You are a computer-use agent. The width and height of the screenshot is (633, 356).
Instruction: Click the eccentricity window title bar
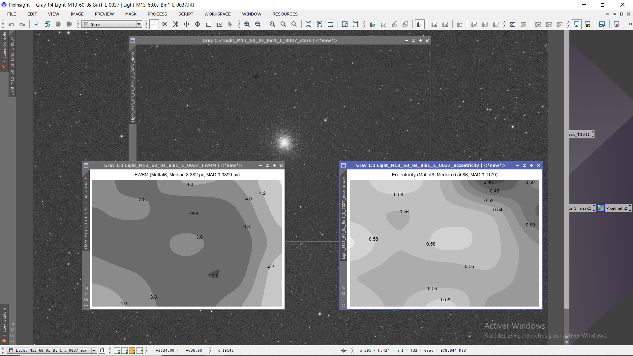[x=429, y=165]
